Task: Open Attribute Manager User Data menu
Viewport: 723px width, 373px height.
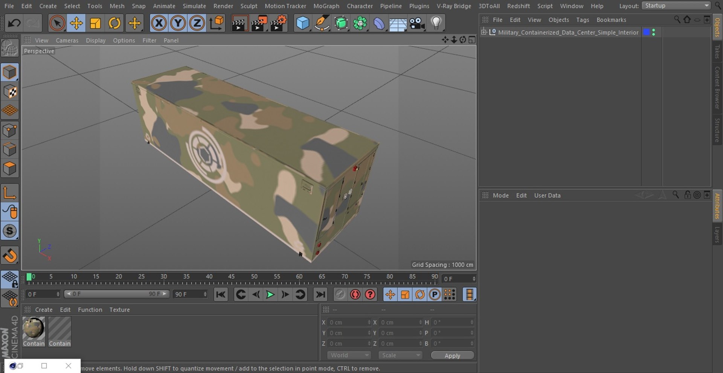Action: coord(547,195)
